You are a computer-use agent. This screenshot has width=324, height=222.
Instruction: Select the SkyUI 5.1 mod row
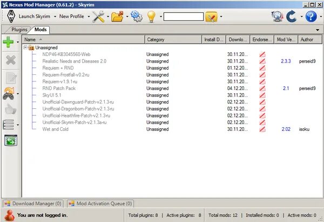[52, 95]
